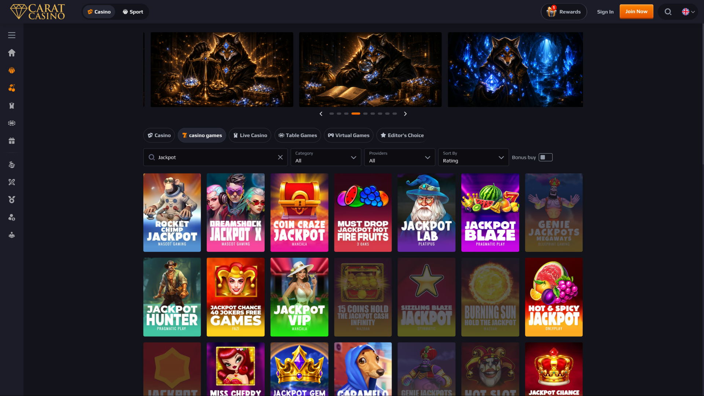Screen dimensions: 704x396
Task: Select the Virtual Games filter tab
Action: (349, 135)
